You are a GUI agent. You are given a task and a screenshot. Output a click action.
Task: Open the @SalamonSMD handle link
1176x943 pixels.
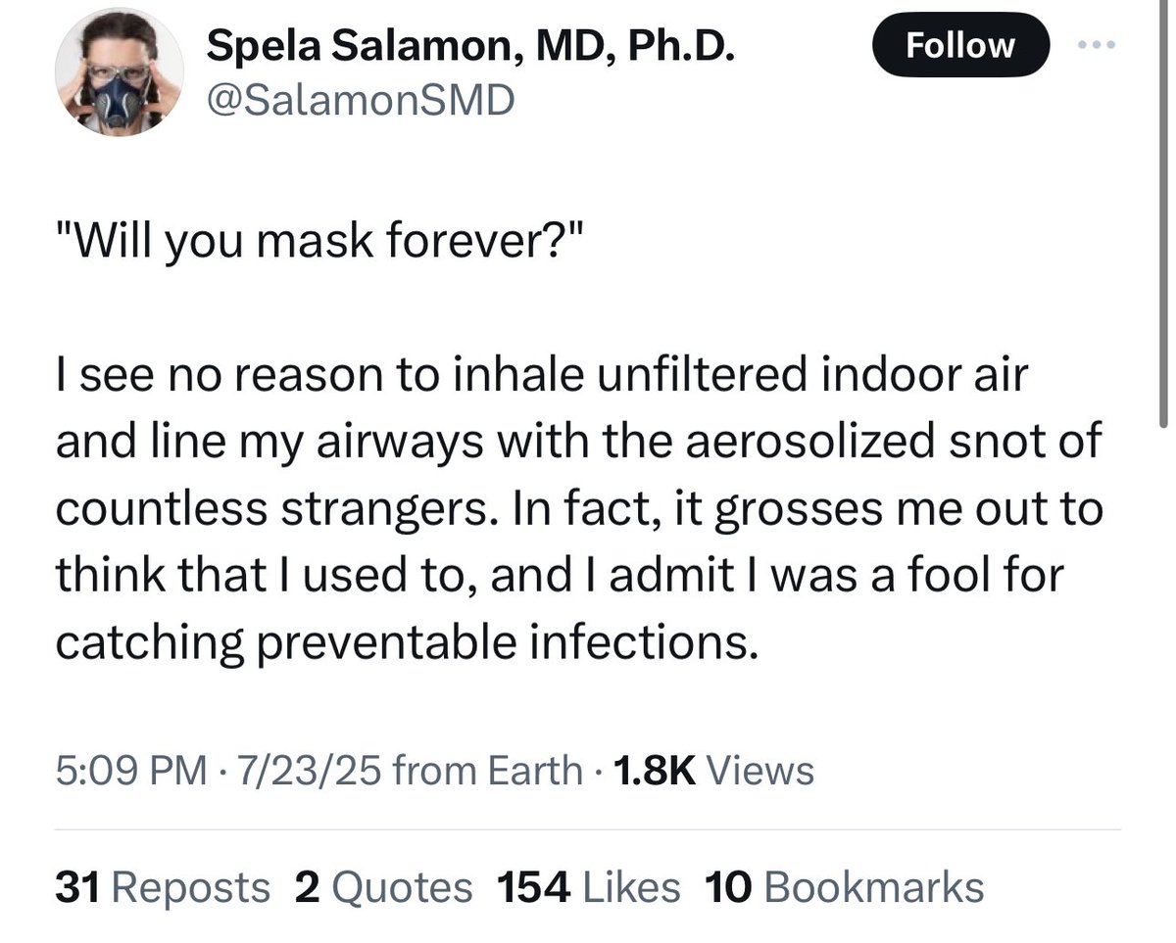tap(360, 101)
